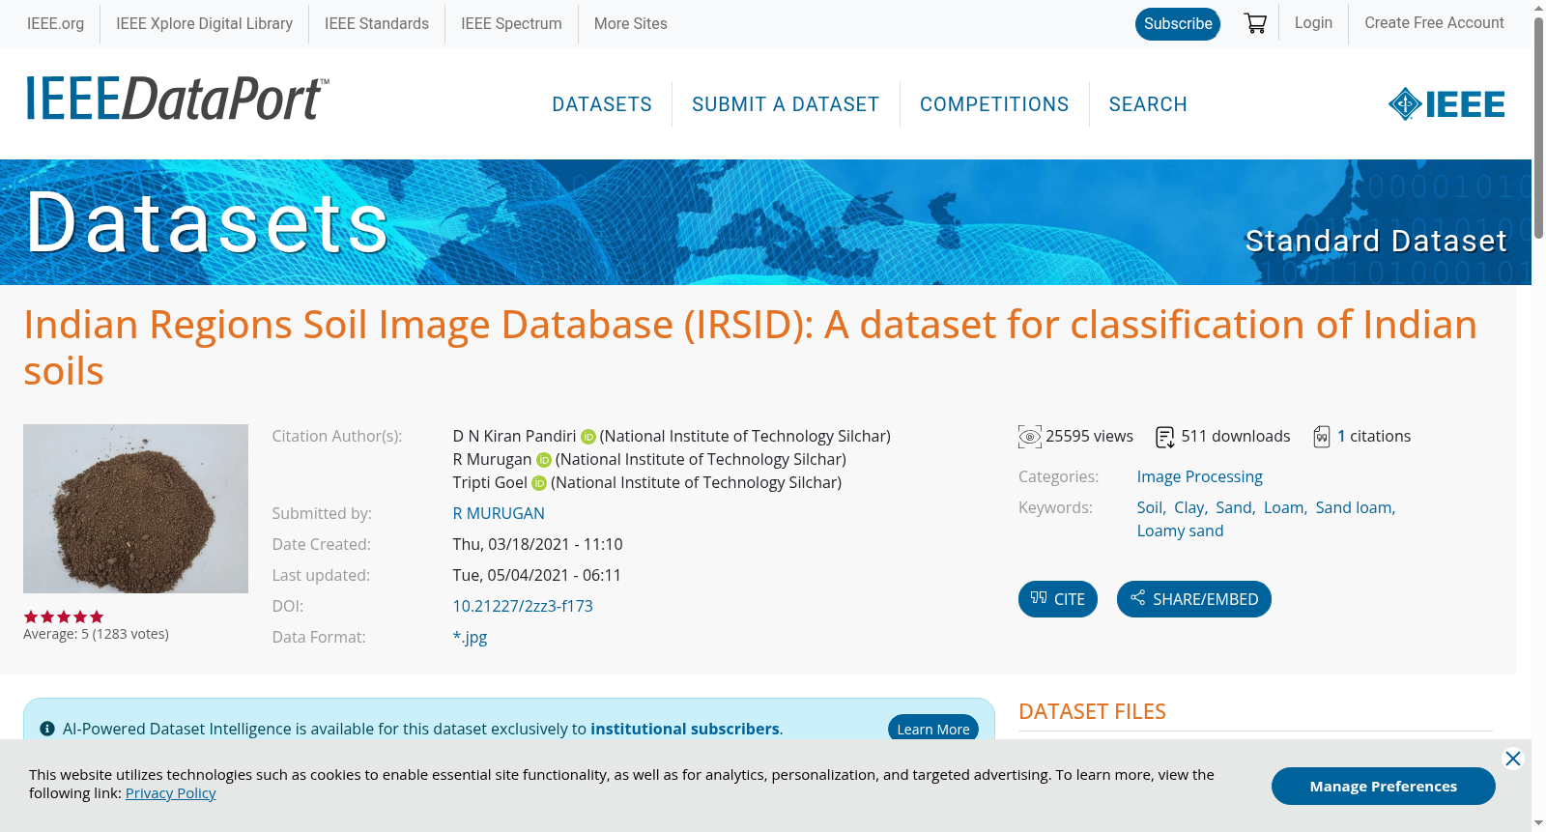
Task: Open the SEARCH menu item
Action: [x=1148, y=104]
